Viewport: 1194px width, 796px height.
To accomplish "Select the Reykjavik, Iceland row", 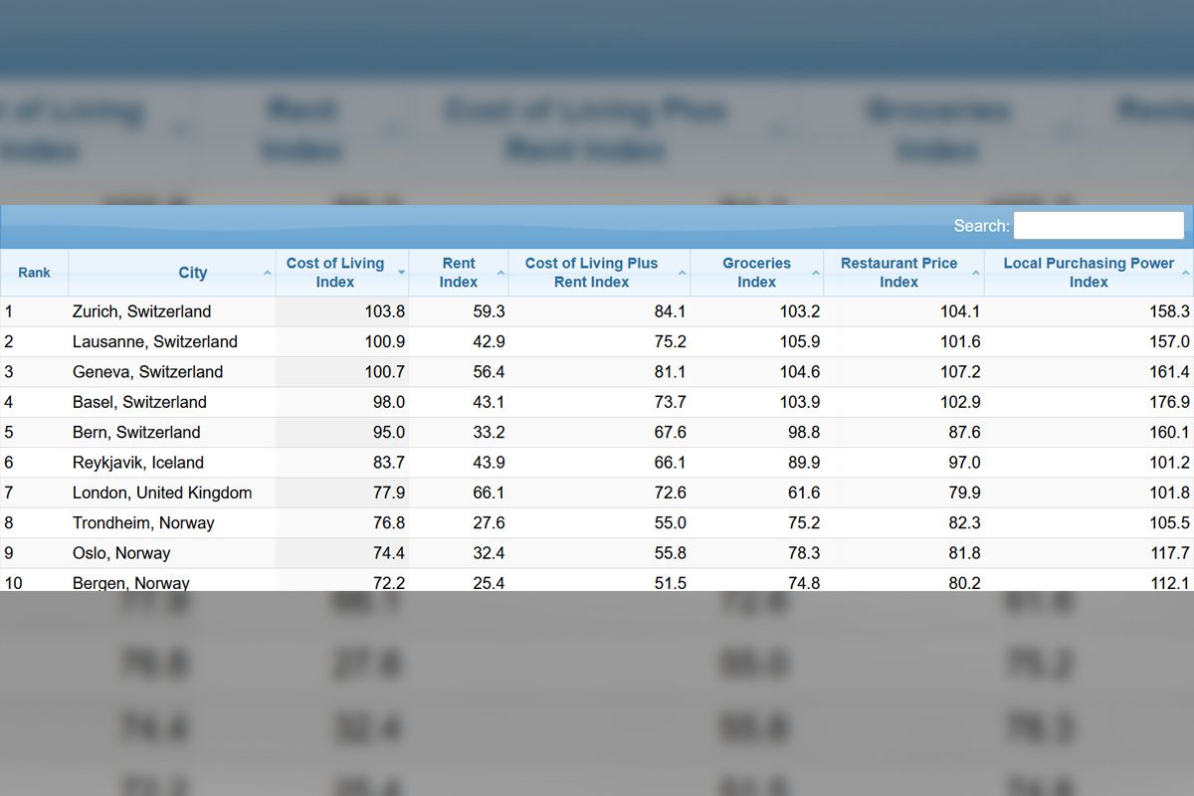I will pos(137,463).
